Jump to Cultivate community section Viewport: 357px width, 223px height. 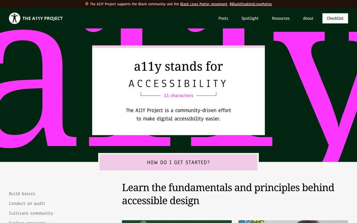(x=31, y=213)
